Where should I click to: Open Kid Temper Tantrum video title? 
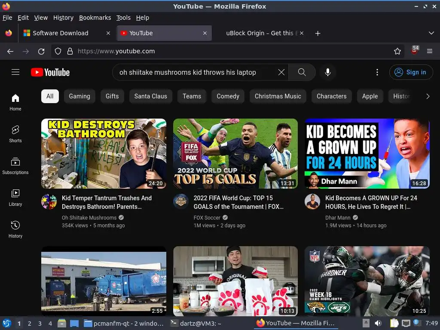pos(107,202)
